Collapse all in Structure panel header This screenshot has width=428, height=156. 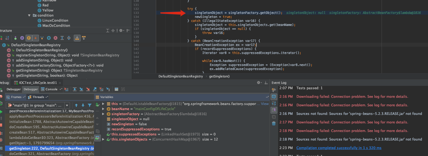point(113,30)
